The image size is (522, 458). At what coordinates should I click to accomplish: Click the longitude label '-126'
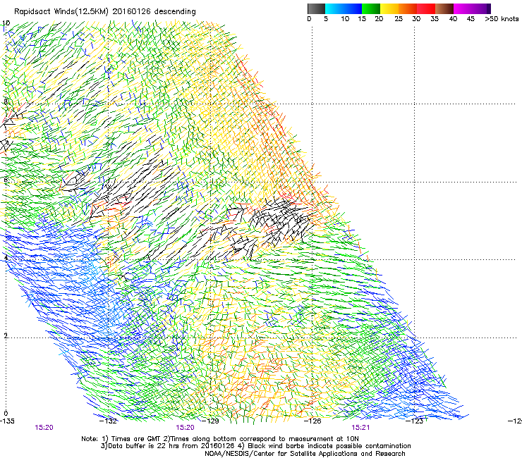tap(312, 421)
